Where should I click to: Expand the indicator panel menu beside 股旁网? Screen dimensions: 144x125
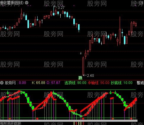2,83
